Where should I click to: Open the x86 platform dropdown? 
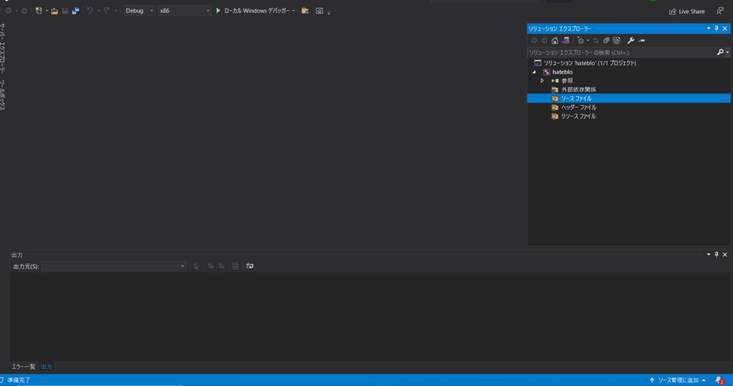tap(184, 11)
